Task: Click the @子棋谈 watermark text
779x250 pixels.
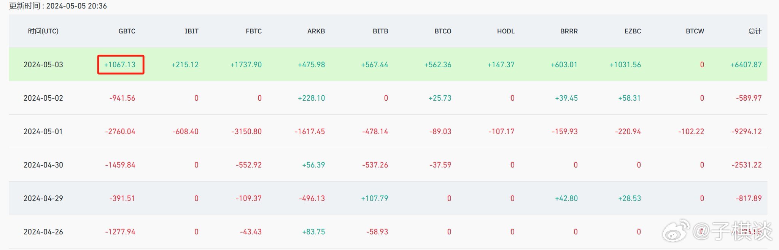Action: [x=732, y=231]
